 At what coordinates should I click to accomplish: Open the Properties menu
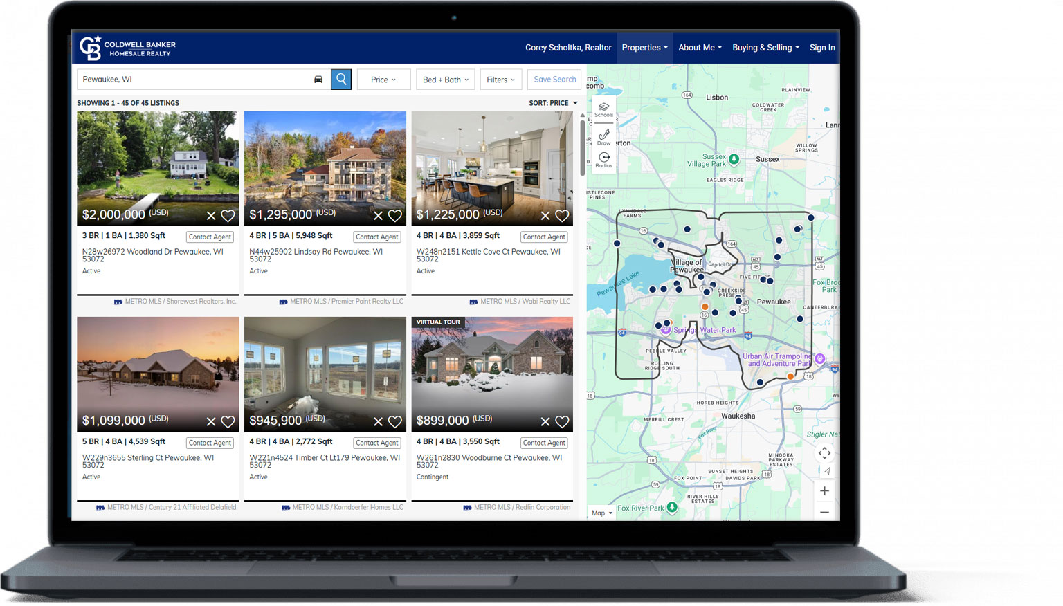point(644,48)
